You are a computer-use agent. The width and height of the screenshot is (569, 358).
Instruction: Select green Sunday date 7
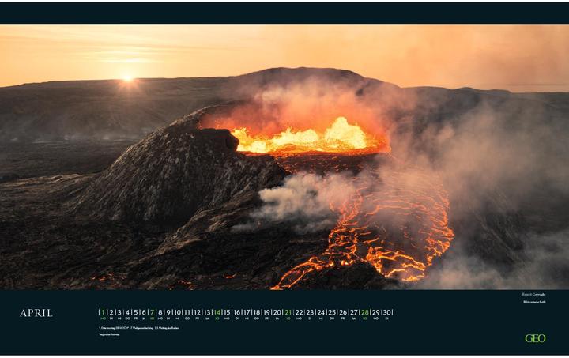point(152,312)
